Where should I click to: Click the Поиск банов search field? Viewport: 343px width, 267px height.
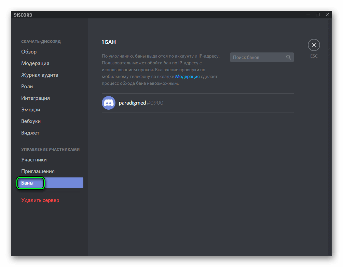(262, 57)
